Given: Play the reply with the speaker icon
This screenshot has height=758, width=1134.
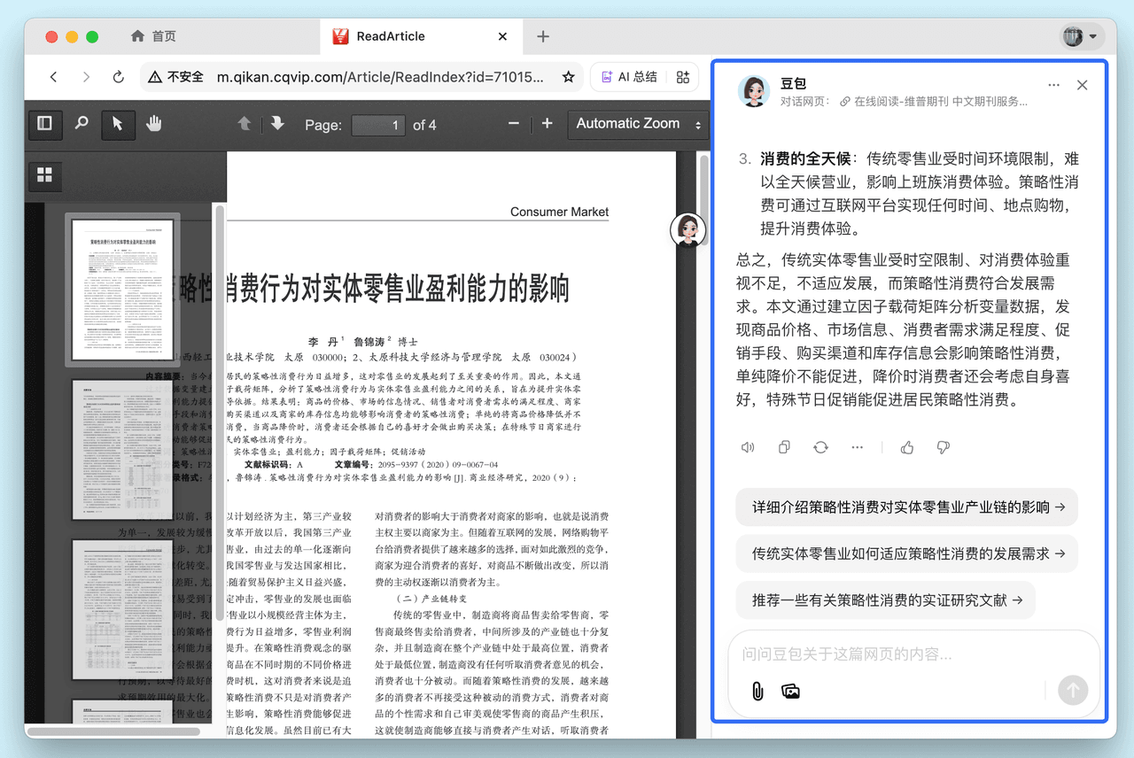Looking at the screenshot, I should pyautogui.click(x=748, y=447).
